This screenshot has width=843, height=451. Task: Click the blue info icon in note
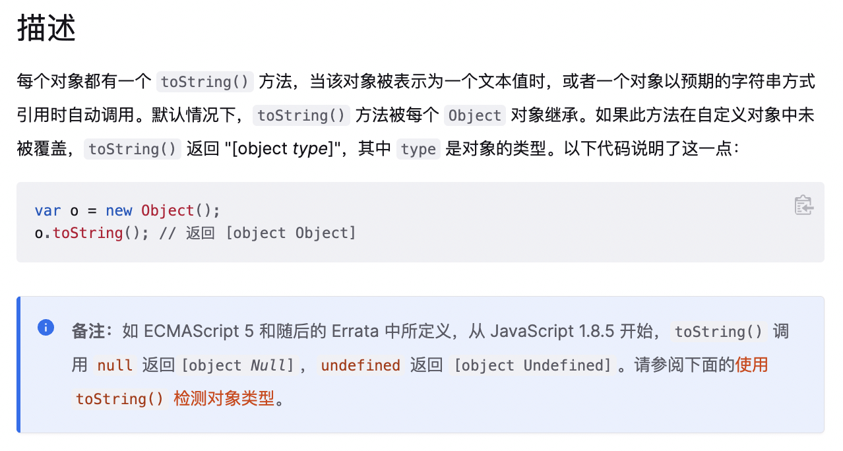46,327
